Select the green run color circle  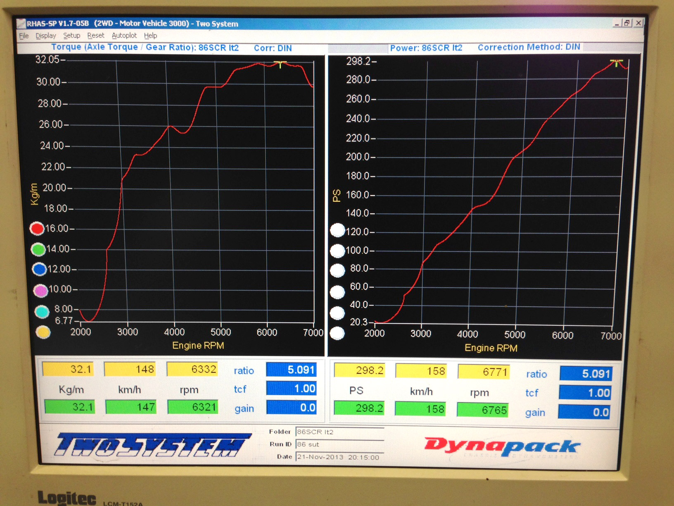click(38, 249)
